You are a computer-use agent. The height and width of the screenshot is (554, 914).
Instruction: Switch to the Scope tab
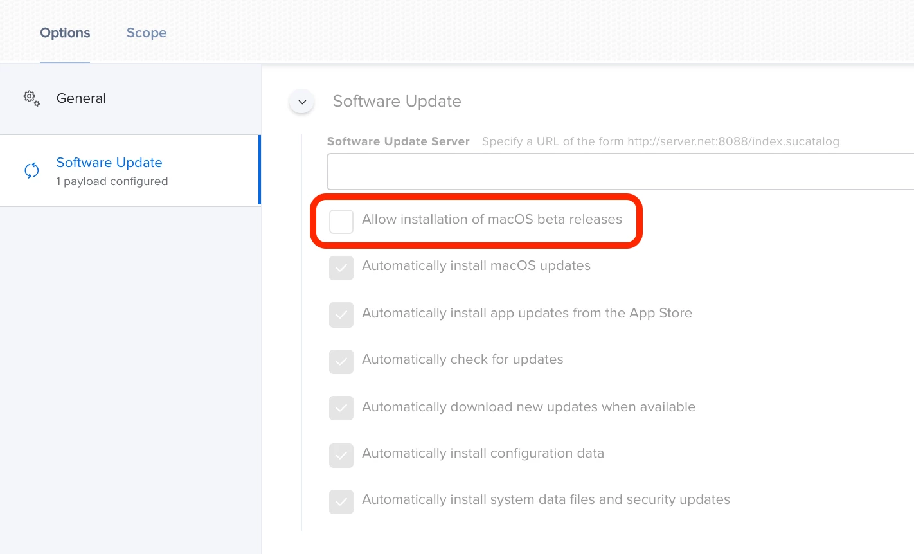147,33
